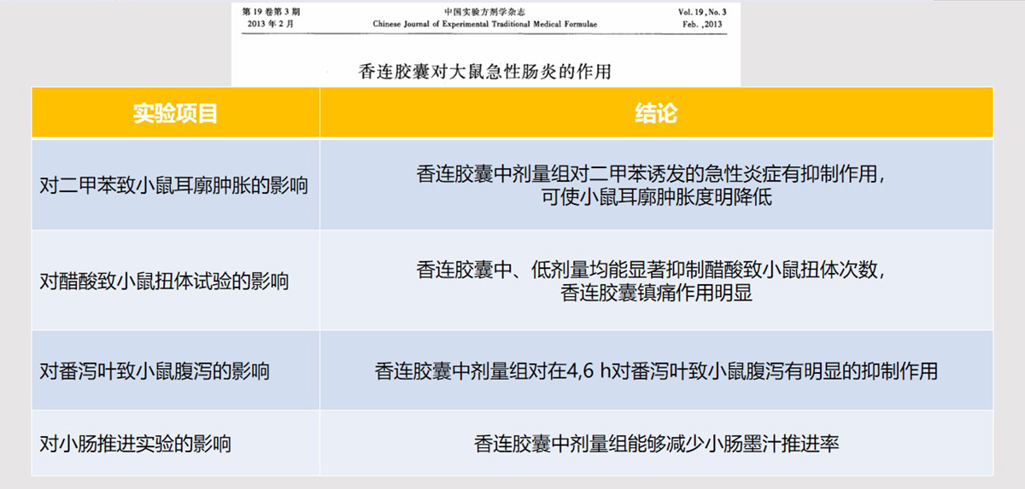Click the 对二甲苯致小鼠耳廓肿胀的影响 cell
This screenshot has width=1025, height=489.
click(x=174, y=185)
